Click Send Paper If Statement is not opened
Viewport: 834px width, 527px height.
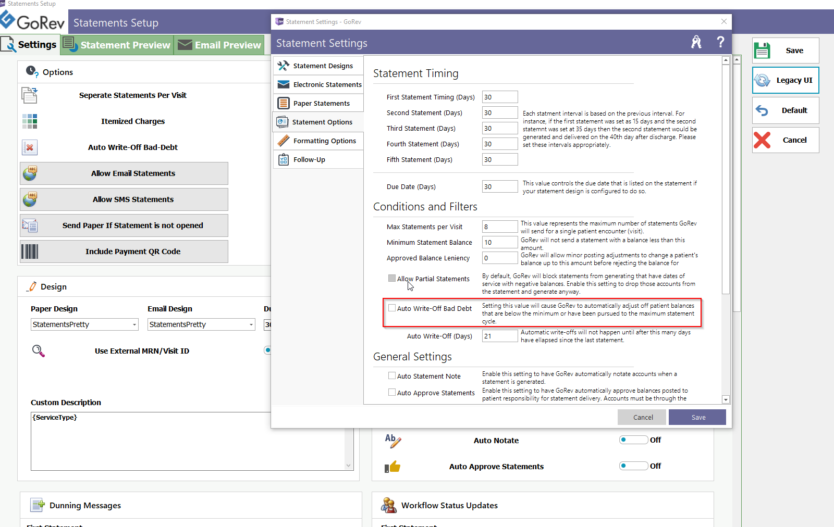pyautogui.click(x=124, y=225)
